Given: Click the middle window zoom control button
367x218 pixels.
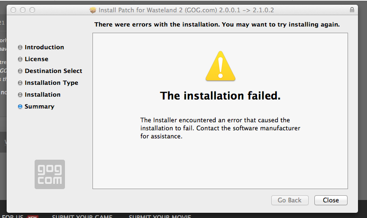Looking at the screenshot, I should (x=23, y=10).
